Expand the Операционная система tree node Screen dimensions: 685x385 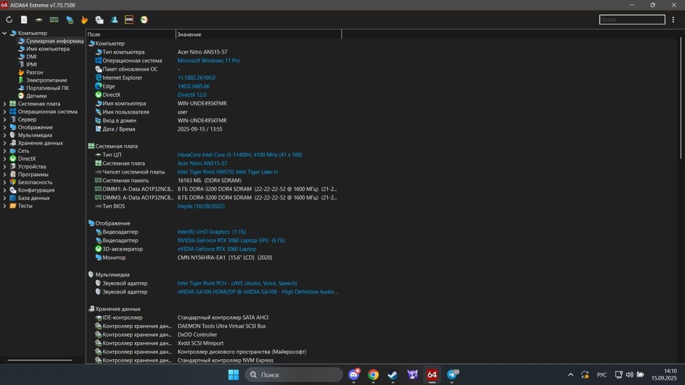(5, 111)
